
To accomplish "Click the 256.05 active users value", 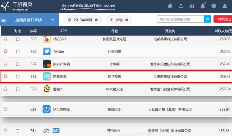I will [x=225, y=76].
